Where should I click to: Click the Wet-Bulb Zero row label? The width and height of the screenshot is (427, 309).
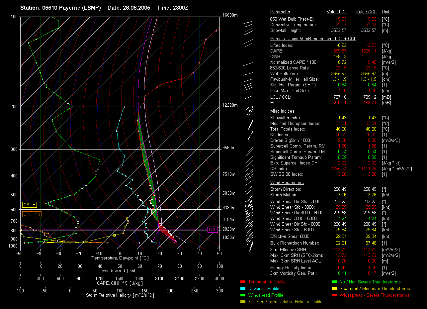click(x=285, y=74)
